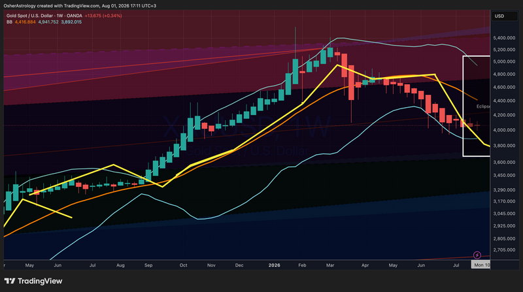Click the Jul label near Mon 10
This screenshot has height=292, width=523.
point(456,265)
